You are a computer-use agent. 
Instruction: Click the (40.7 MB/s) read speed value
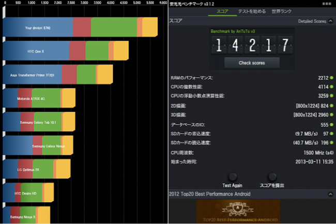pos(306,142)
